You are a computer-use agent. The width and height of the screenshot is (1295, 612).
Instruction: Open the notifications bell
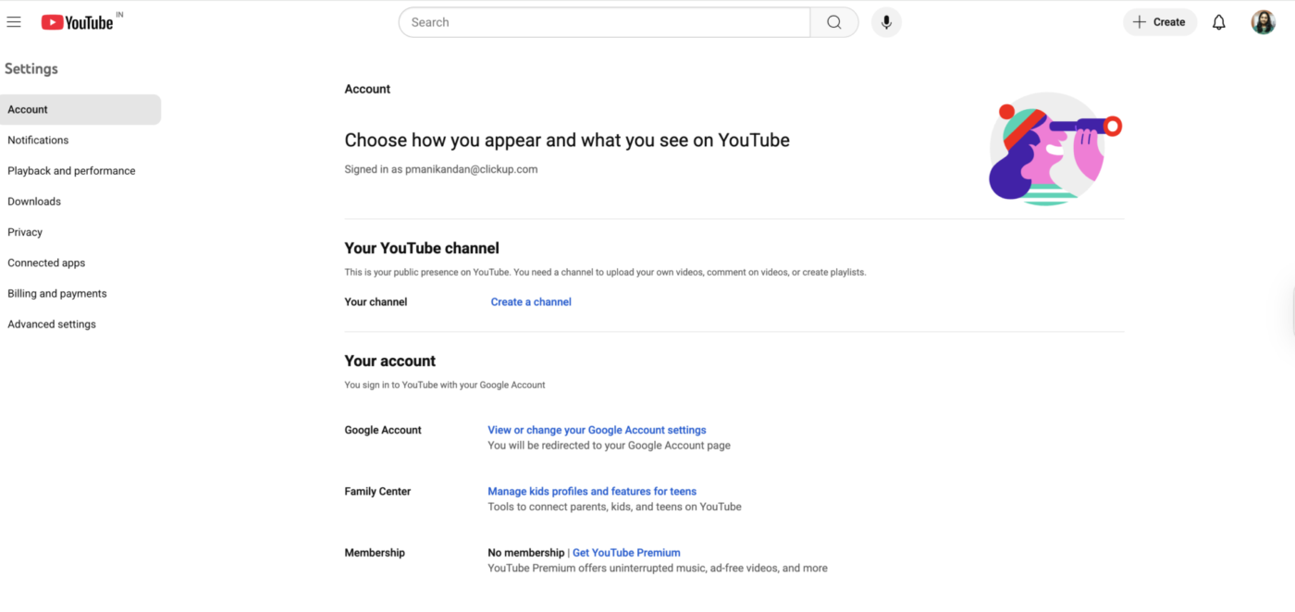point(1219,22)
